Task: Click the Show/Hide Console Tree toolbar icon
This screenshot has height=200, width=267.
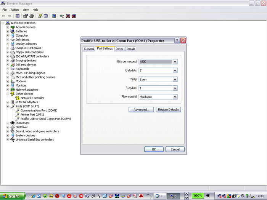Action: (x=18, y=16)
